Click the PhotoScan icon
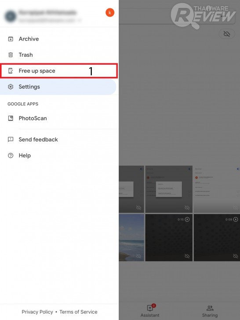This screenshot has height=320, width=240. tap(11, 118)
